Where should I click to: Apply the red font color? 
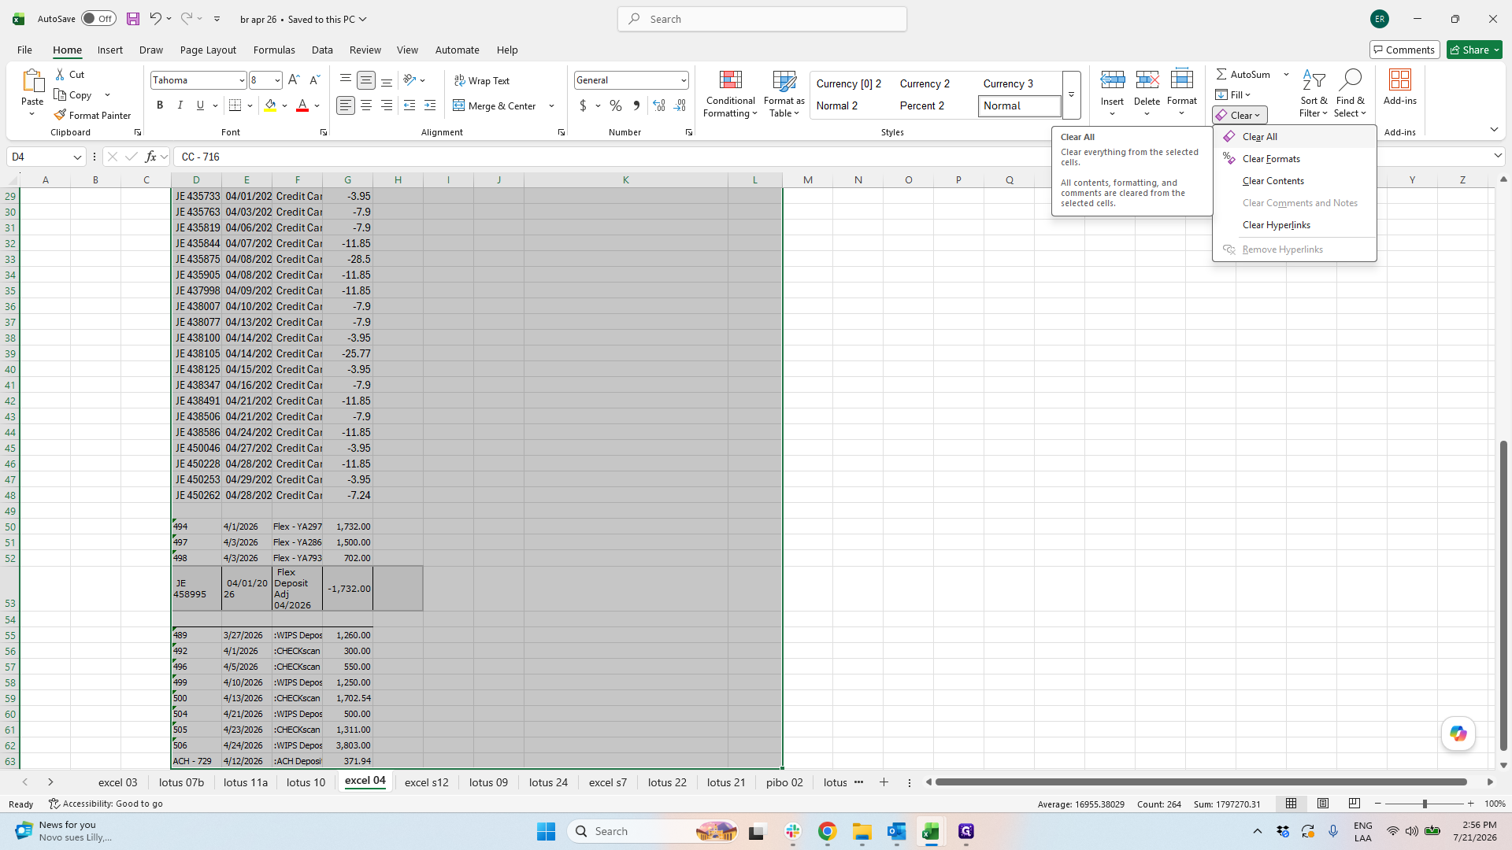[302, 105]
